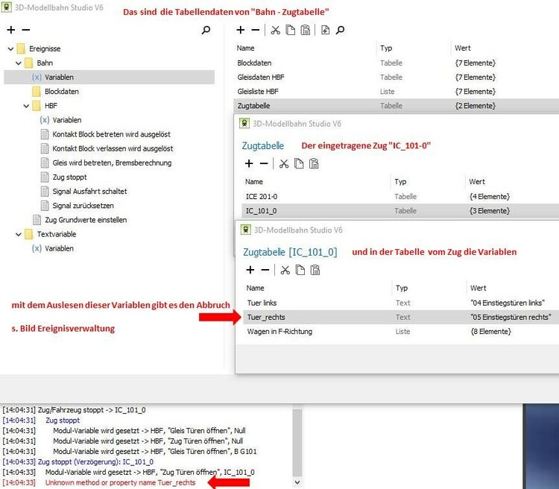
Task: Click the plus icon above the event tree
Action: pos(10,31)
